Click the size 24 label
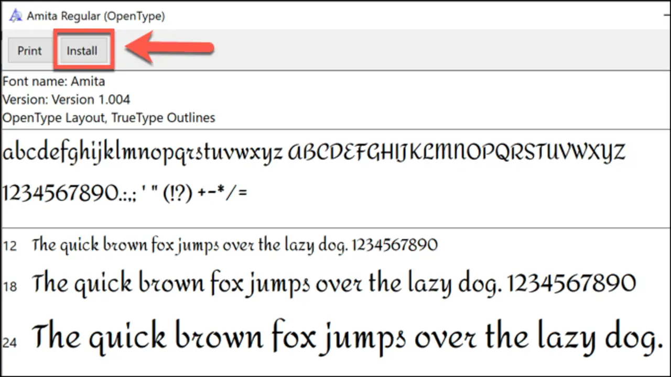Image resolution: width=671 pixels, height=377 pixels. pyautogui.click(x=9, y=343)
